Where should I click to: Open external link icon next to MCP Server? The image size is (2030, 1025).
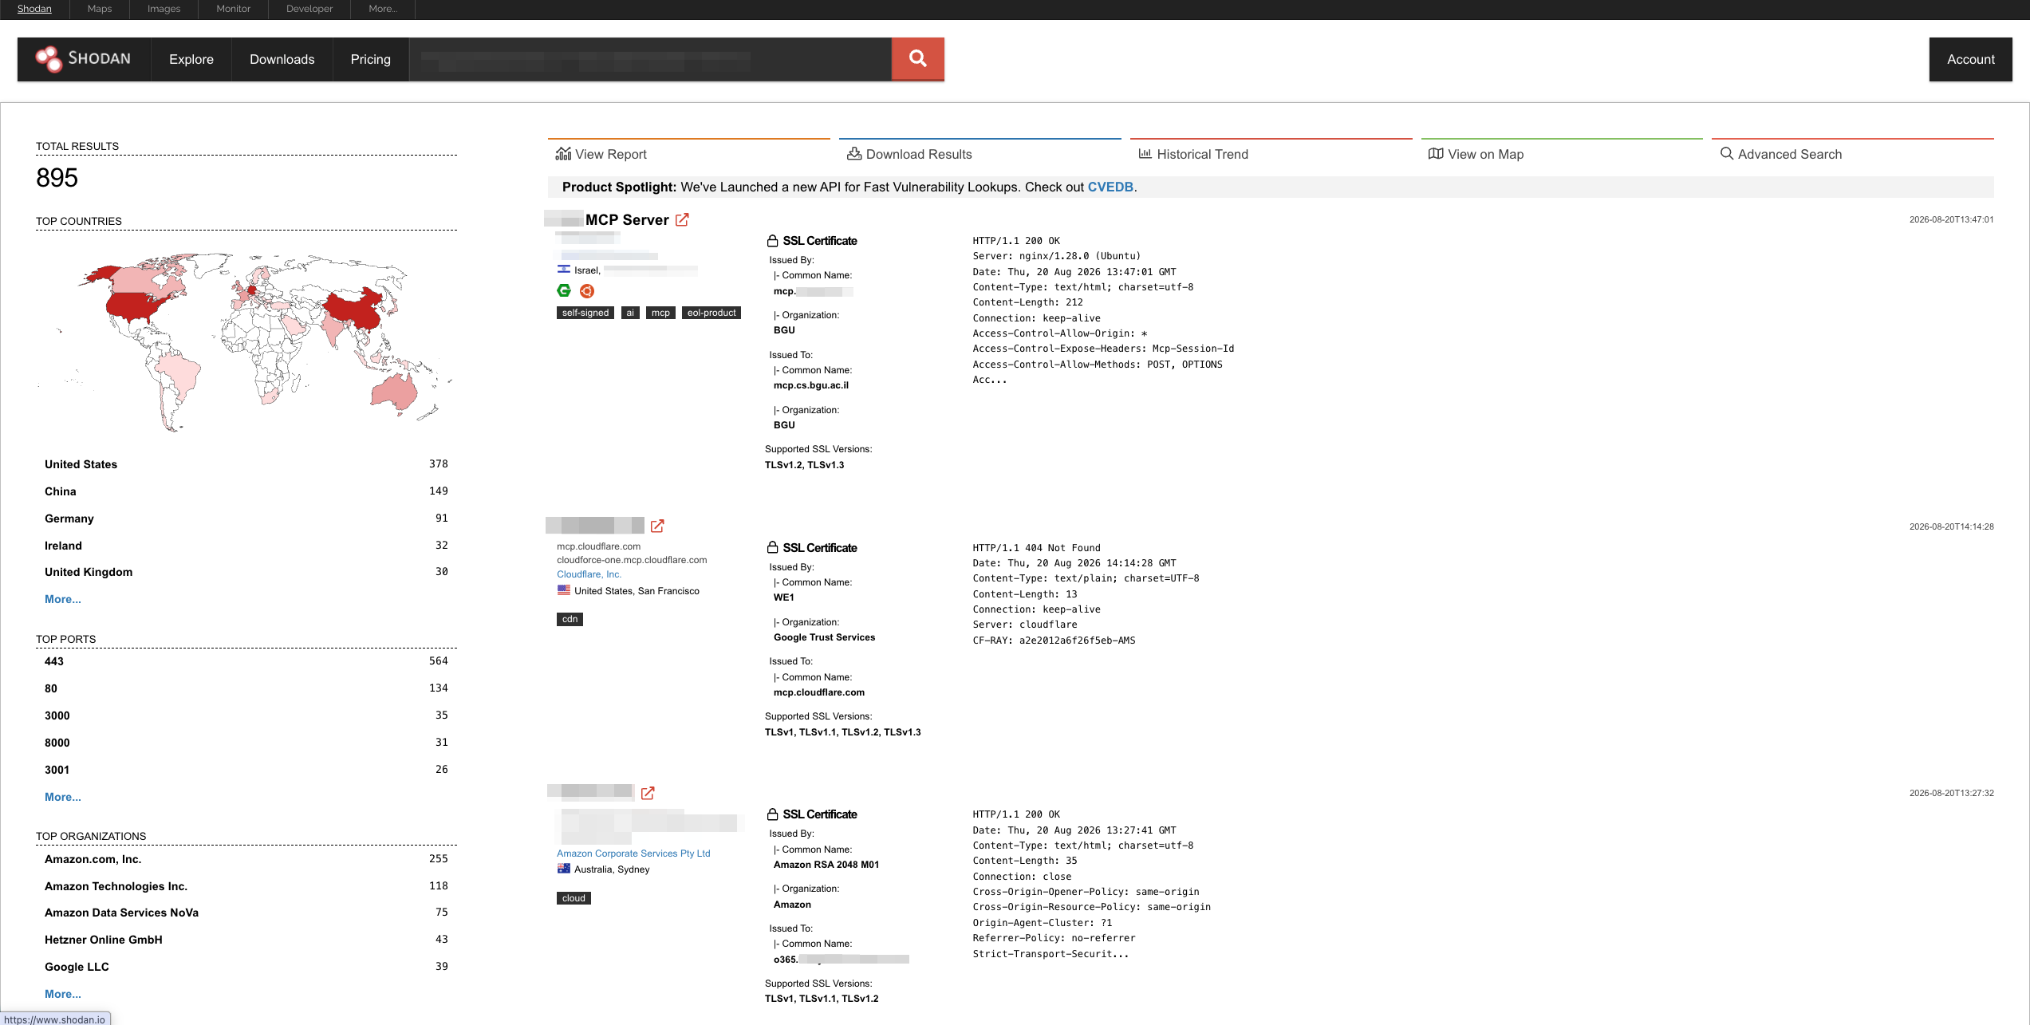pyautogui.click(x=682, y=219)
